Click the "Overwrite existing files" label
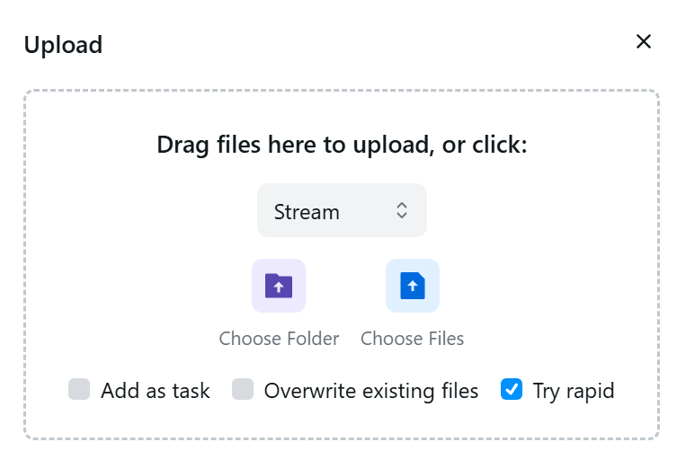The image size is (686, 460). click(x=371, y=391)
